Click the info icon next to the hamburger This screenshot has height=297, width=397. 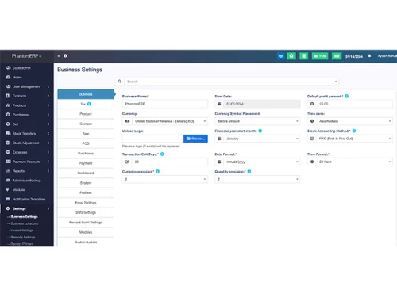point(65,56)
